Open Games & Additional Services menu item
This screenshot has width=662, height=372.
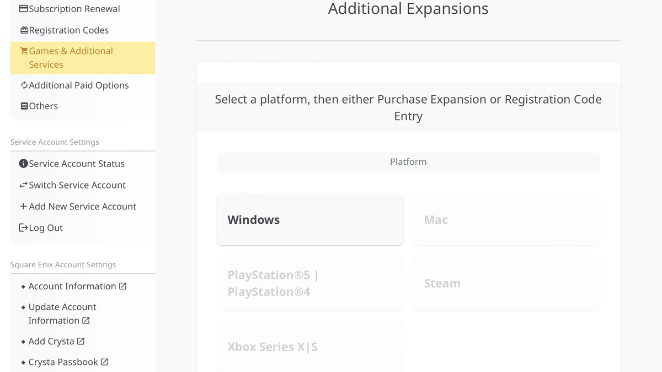tap(71, 58)
